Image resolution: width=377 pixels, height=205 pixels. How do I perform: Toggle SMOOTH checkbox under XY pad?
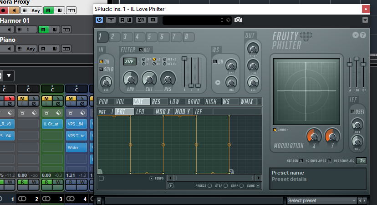(x=275, y=130)
